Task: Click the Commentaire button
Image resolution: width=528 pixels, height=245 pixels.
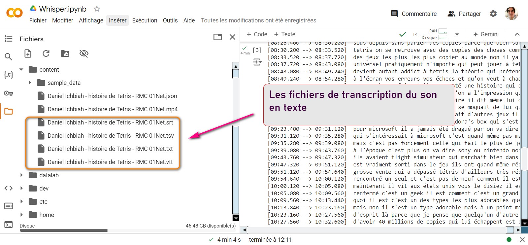Action: [x=413, y=14]
